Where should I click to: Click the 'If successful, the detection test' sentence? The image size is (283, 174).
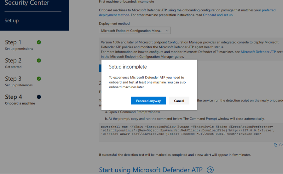click(175, 155)
